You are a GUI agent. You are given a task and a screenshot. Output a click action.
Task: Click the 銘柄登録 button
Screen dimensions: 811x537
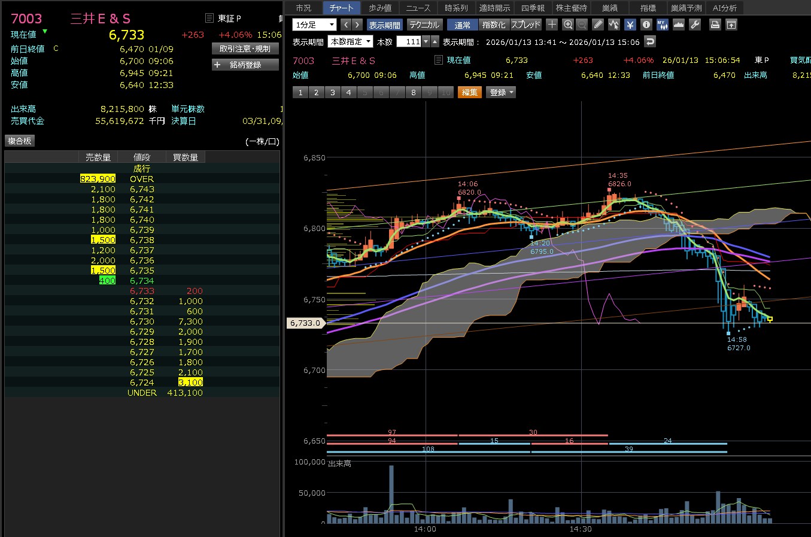pyautogui.click(x=245, y=65)
